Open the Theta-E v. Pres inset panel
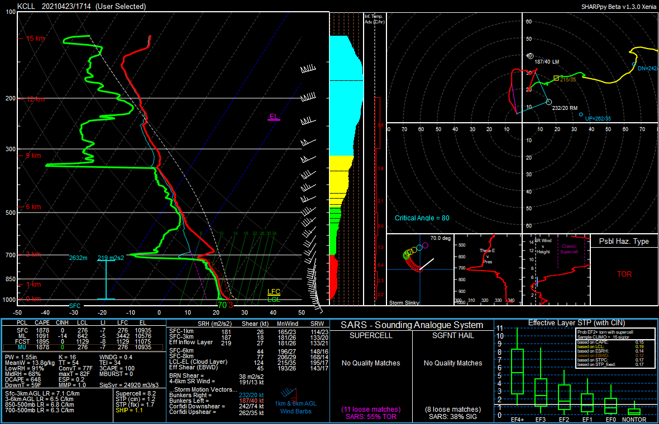Screen dimensions: 659x424 488,269
